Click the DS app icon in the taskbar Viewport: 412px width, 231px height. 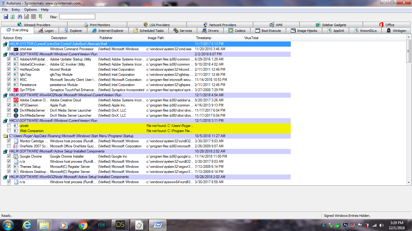120,225
